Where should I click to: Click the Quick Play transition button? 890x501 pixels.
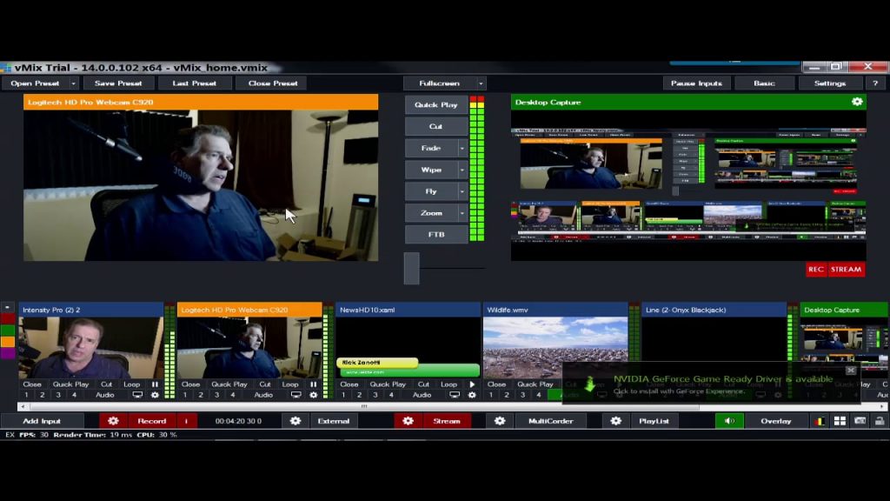pyautogui.click(x=436, y=104)
